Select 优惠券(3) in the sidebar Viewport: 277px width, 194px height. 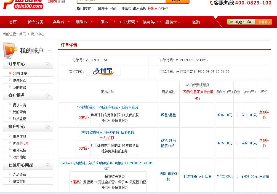pyautogui.click(x=20, y=143)
